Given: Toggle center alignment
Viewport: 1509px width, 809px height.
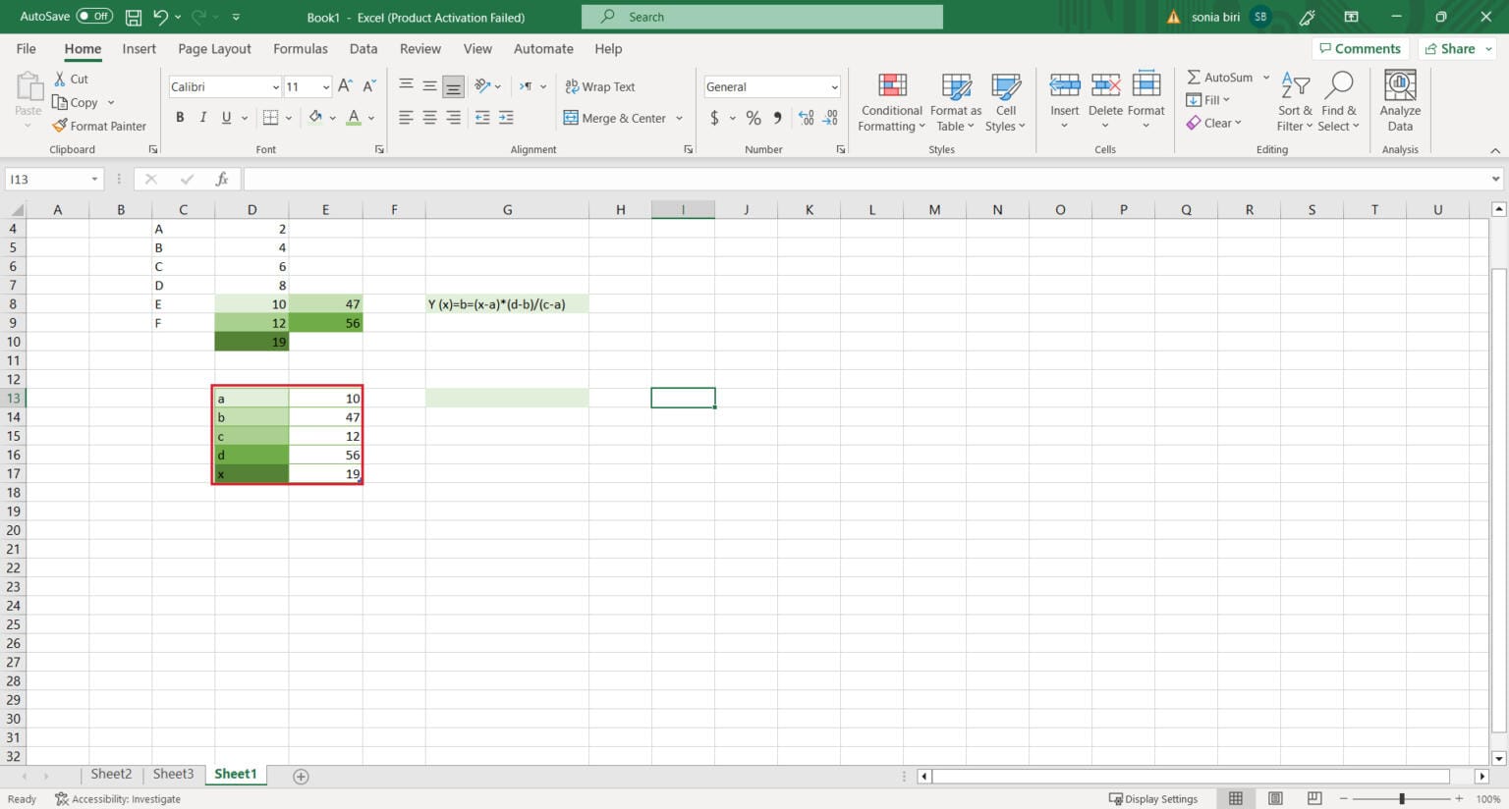Looking at the screenshot, I should 428,118.
